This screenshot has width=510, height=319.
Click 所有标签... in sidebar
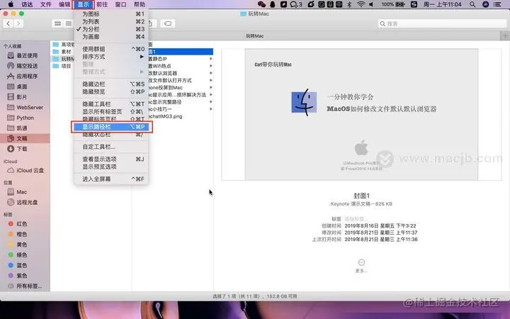pos(25,286)
